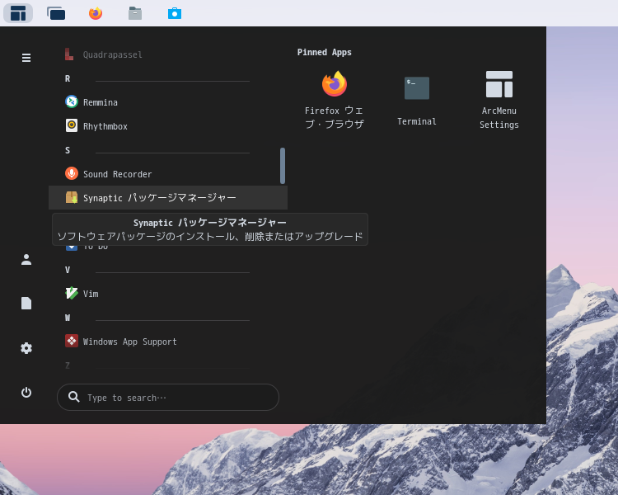Click the "V" section letter heading
Viewport: 618px width, 495px height.
click(x=68, y=270)
